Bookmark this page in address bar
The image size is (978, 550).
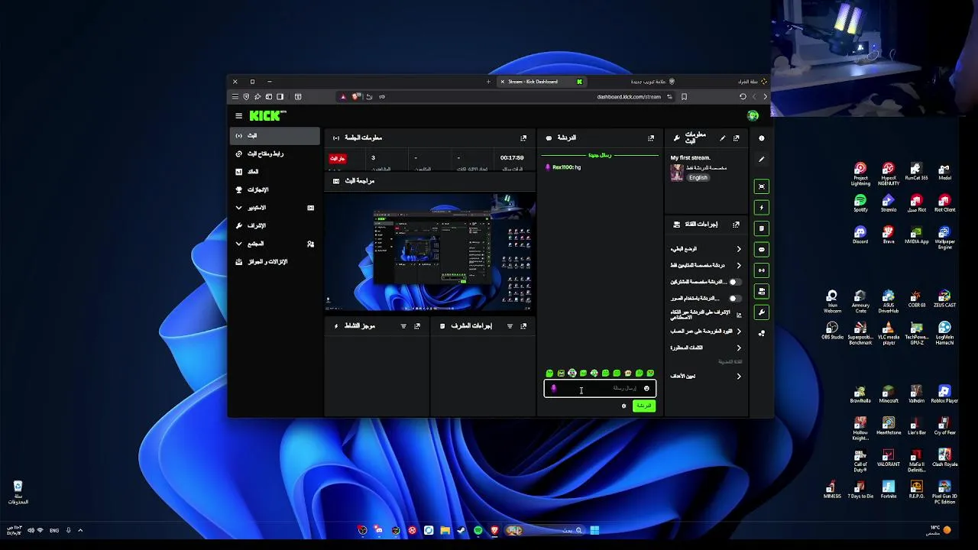[x=684, y=97]
